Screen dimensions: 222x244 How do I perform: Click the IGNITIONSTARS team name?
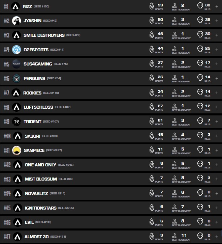(x=40, y=208)
